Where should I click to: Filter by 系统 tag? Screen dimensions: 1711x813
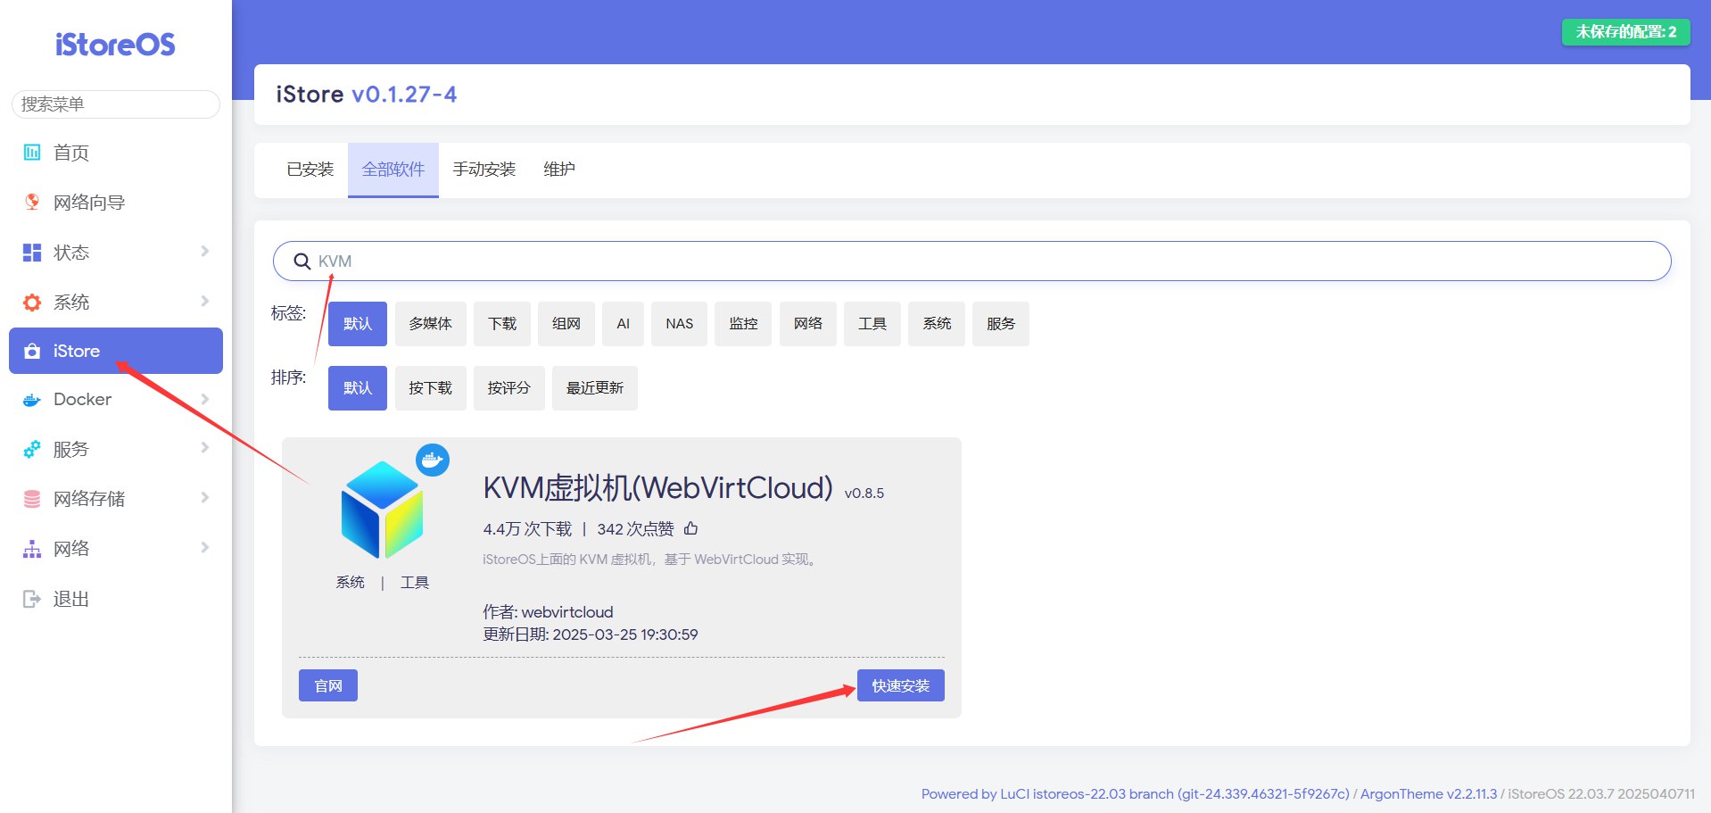pyautogui.click(x=937, y=324)
